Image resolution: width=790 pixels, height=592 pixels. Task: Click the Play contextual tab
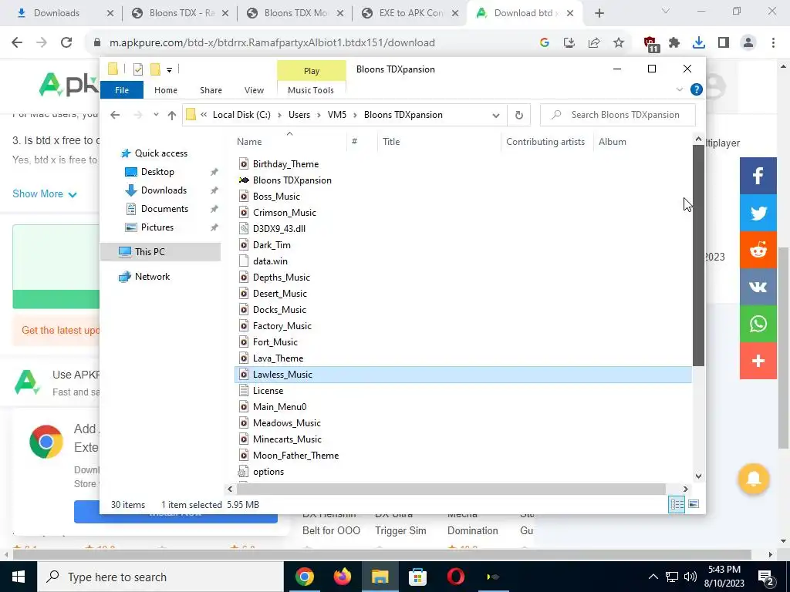[x=312, y=71]
